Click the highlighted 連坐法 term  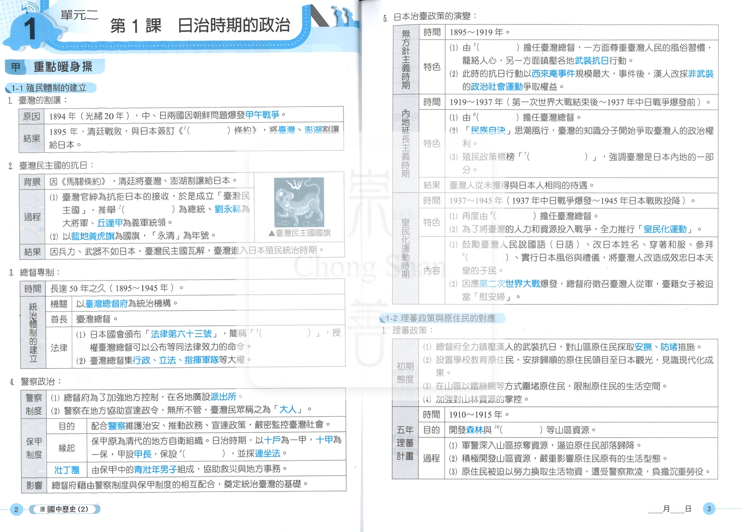(268, 454)
